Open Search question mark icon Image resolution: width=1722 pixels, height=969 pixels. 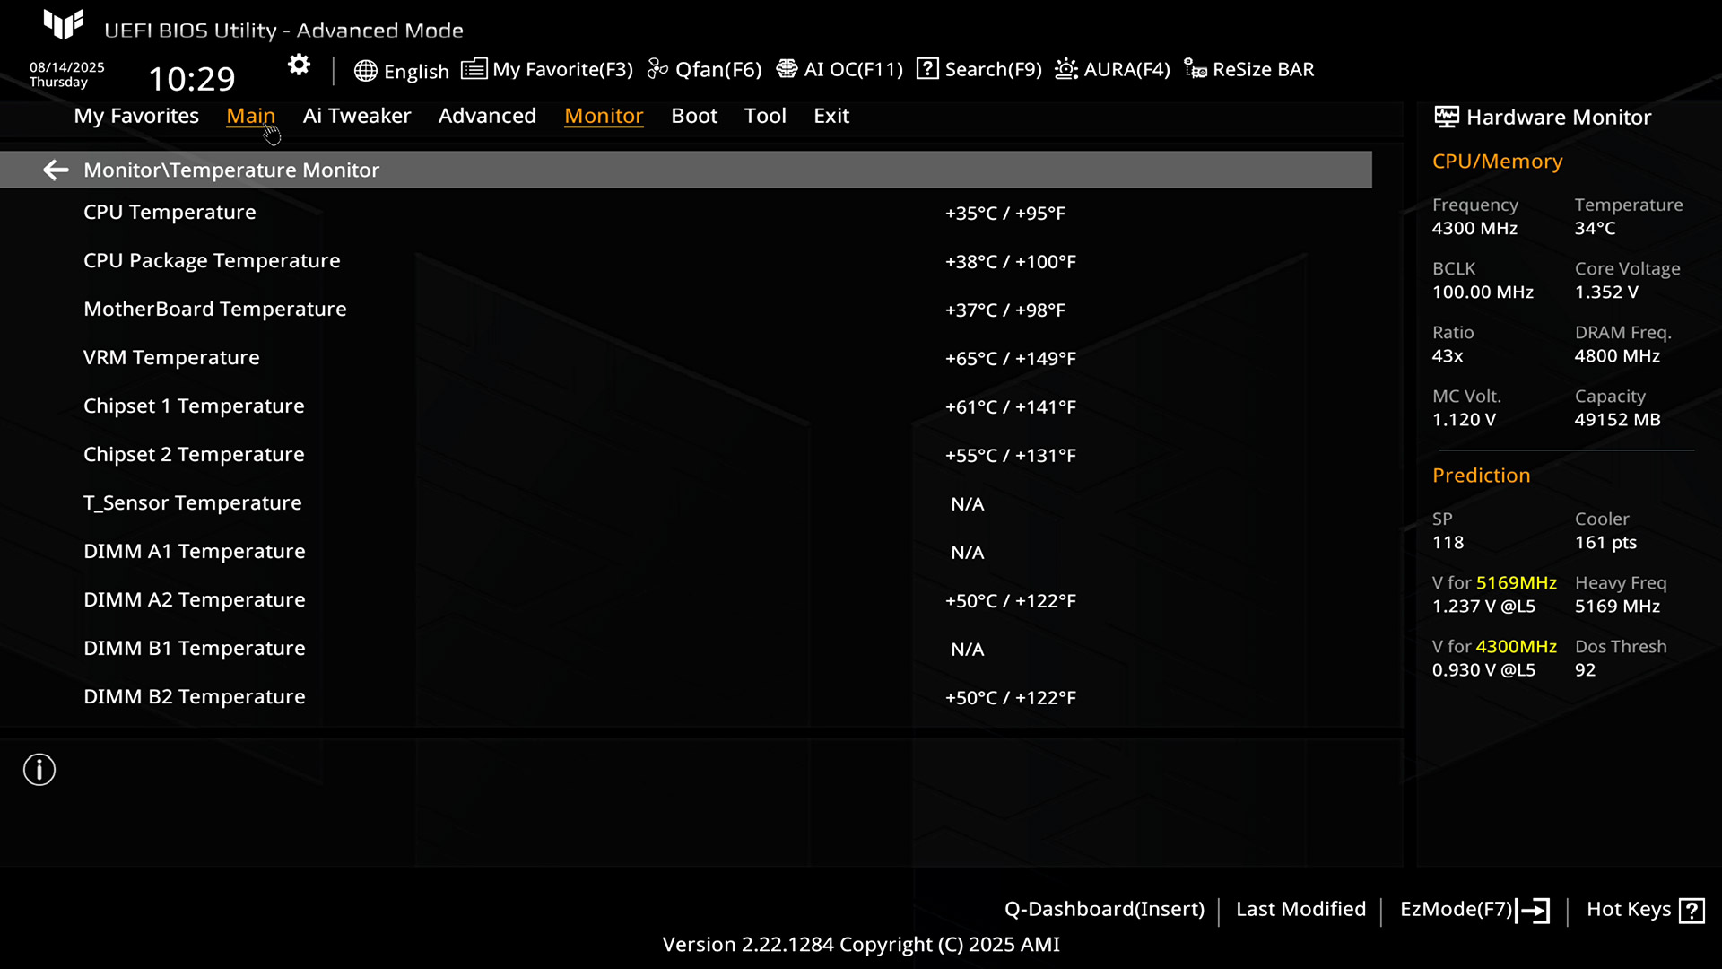(927, 69)
